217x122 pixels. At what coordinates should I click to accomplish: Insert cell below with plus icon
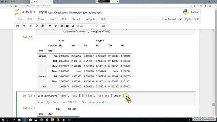[x=24, y=26]
